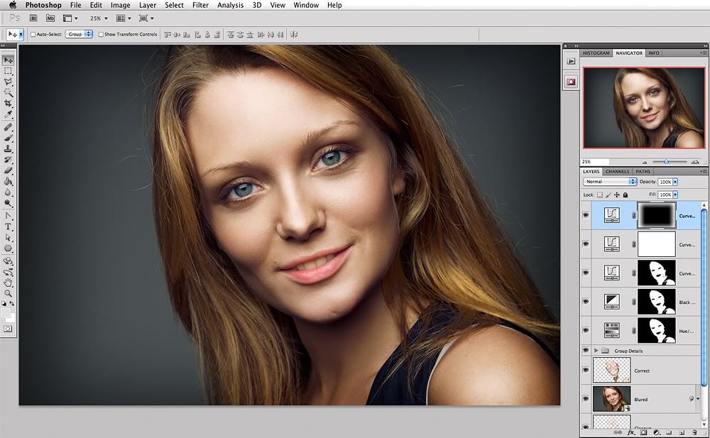Pick the Type tool
The height and width of the screenshot is (438, 710).
coord(9,226)
